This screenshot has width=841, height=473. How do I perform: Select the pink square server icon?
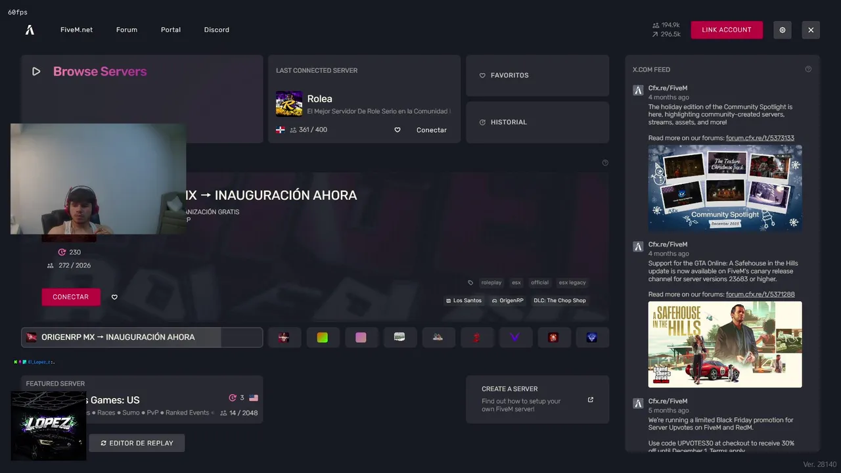361,337
